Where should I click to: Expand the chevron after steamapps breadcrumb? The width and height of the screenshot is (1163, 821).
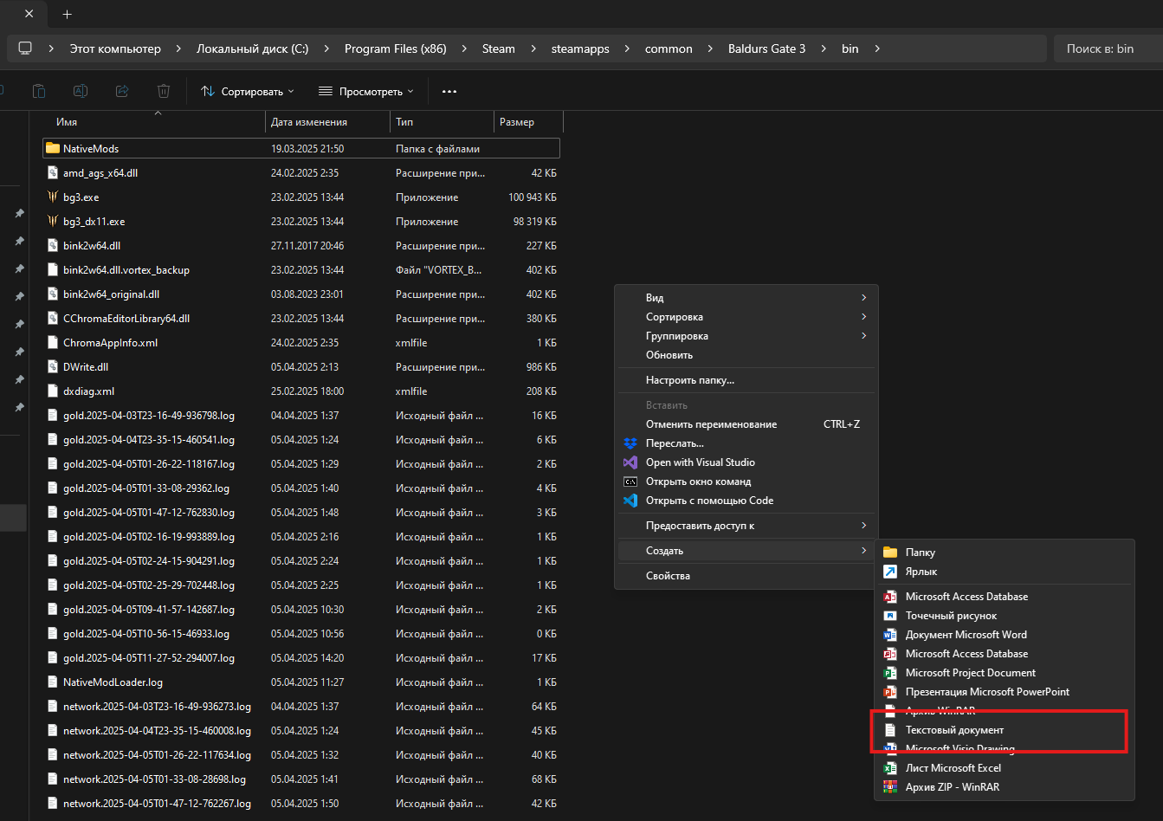tap(627, 48)
